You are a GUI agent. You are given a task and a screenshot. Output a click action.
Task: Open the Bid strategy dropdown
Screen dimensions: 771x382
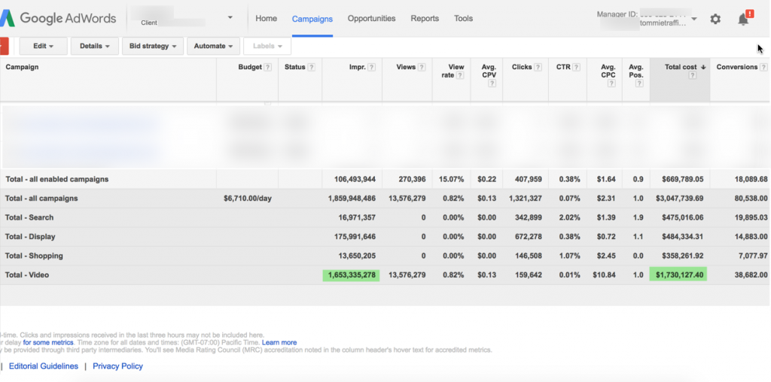tap(152, 46)
